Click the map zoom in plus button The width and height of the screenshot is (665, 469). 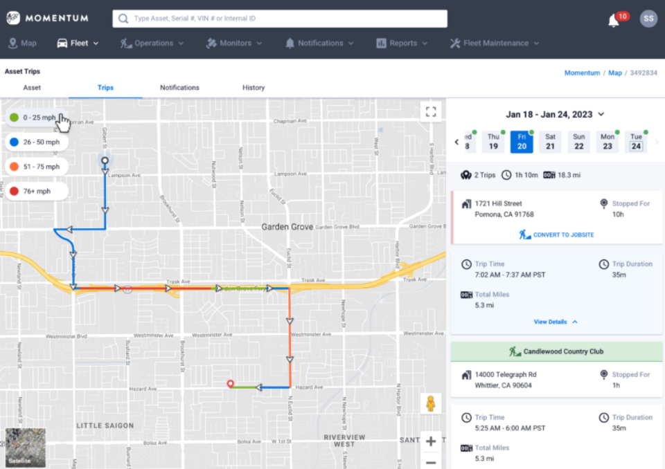coord(431,441)
